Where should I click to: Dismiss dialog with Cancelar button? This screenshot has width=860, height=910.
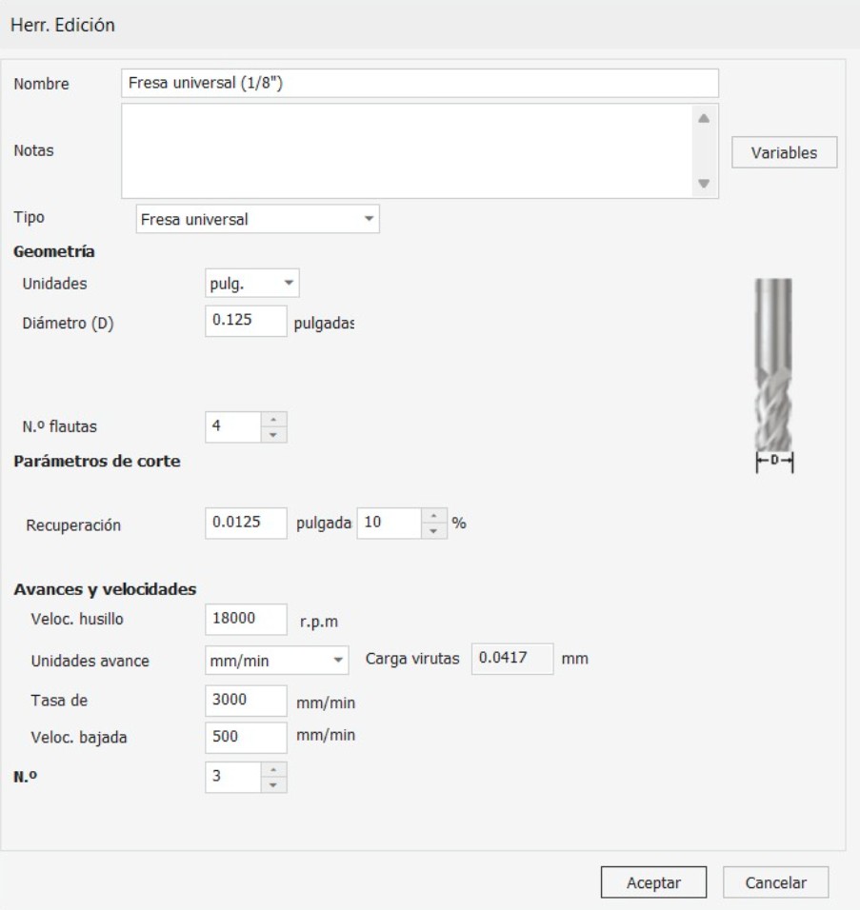tap(776, 882)
